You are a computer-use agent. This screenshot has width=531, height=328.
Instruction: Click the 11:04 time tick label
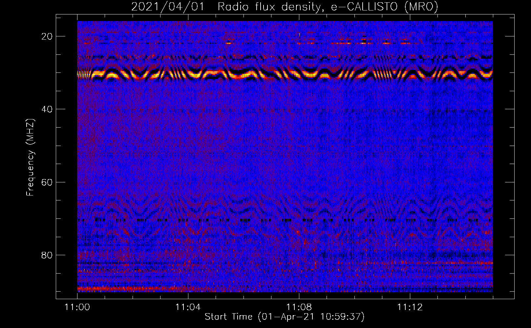click(x=188, y=307)
